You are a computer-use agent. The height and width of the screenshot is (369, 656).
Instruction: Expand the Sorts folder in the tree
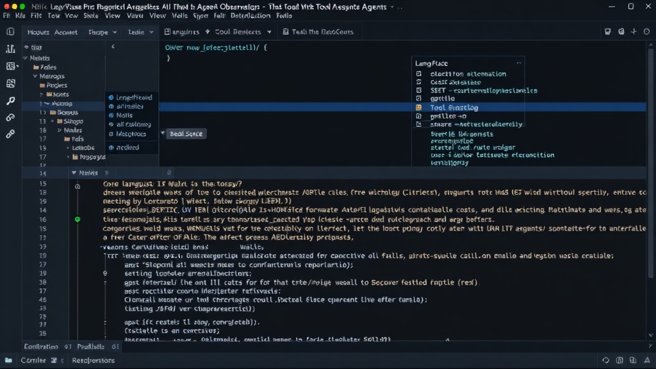(42, 94)
